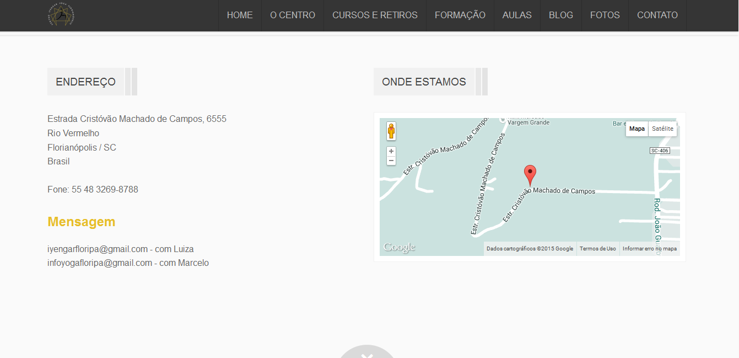Click the Street View pegman icon
The height and width of the screenshot is (358, 739).
pos(391,131)
